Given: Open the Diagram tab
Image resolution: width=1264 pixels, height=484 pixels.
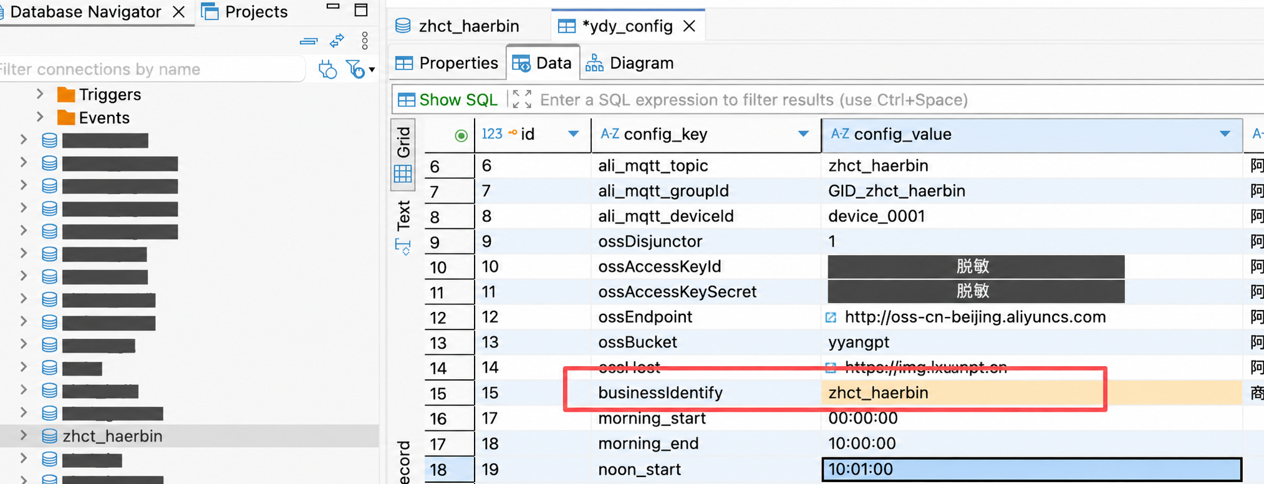Looking at the screenshot, I should click(630, 63).
